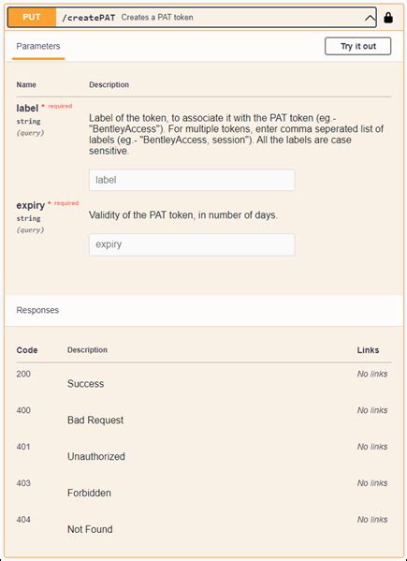
Task: Click the Code column header
Action: (27, 350)
